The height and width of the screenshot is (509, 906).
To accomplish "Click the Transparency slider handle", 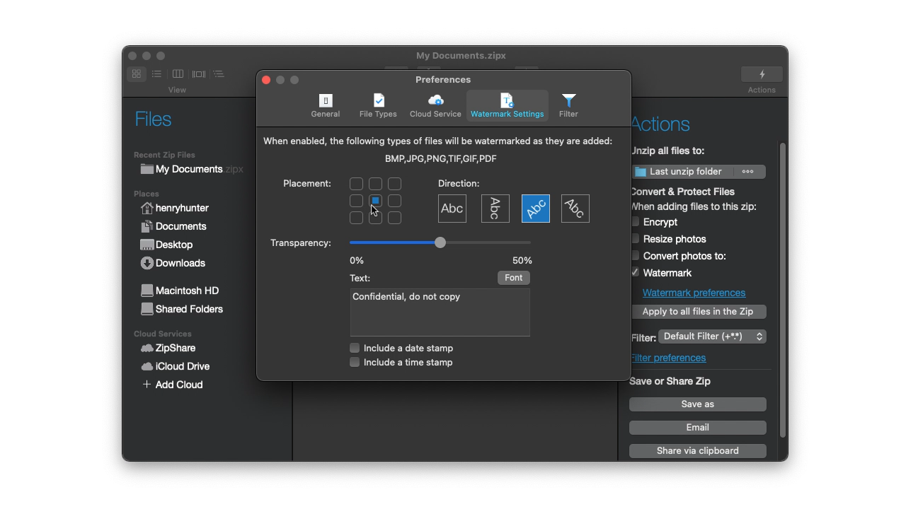I will point(440,242).
